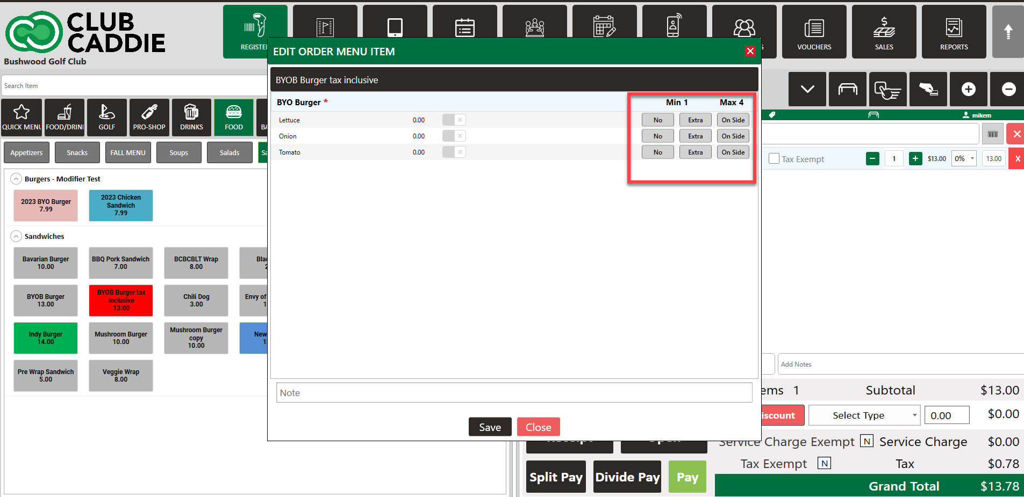Click the circled plus icon in order toolbar
Image resolution: width=1024 pixels, height=497 pixels.
coord(968,89)
